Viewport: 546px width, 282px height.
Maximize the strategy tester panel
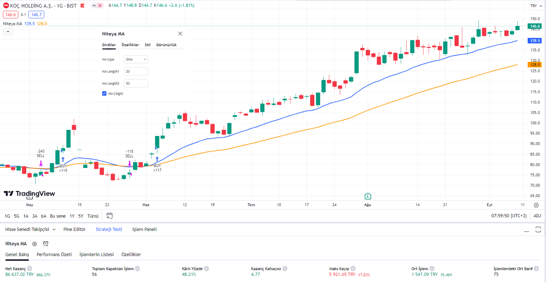[x=538, y=229]
